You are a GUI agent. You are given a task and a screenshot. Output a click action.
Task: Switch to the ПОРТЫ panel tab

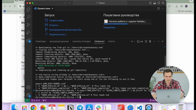(x=111, y=42)
